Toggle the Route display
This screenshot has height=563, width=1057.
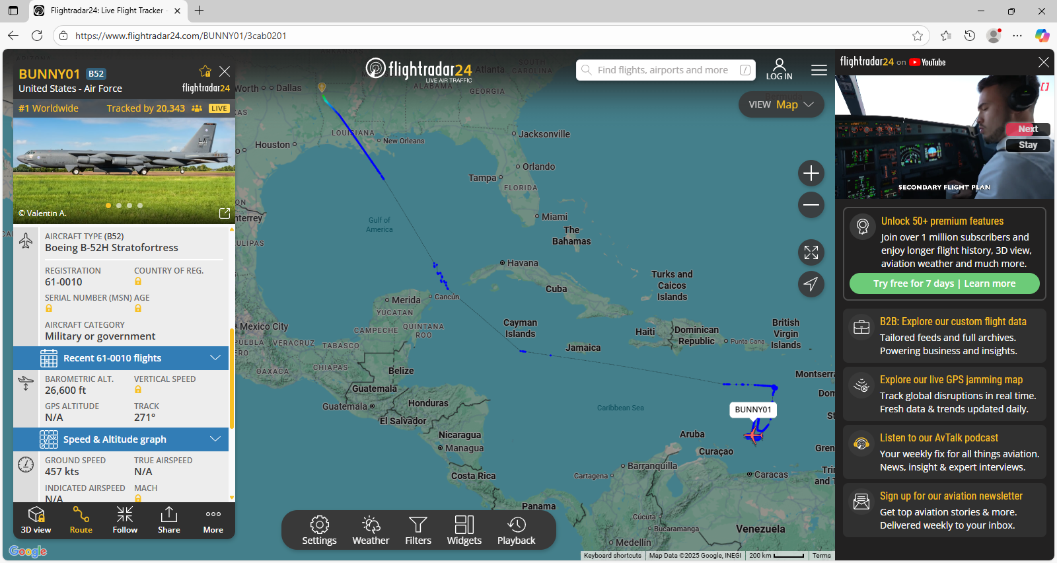pyautogui.click(x=81, y=520)
